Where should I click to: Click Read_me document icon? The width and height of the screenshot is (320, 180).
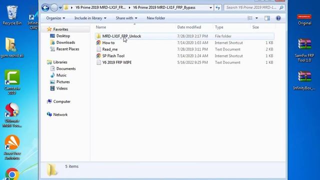[98, 49]
